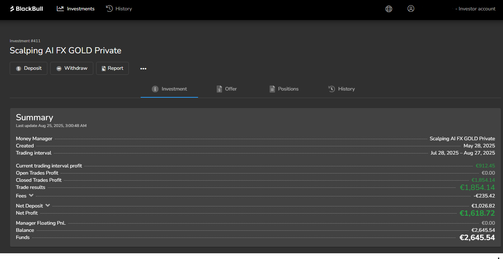Open the Investments menu item
The width and height of the screenshot is (503, 259).
[80, 8]
